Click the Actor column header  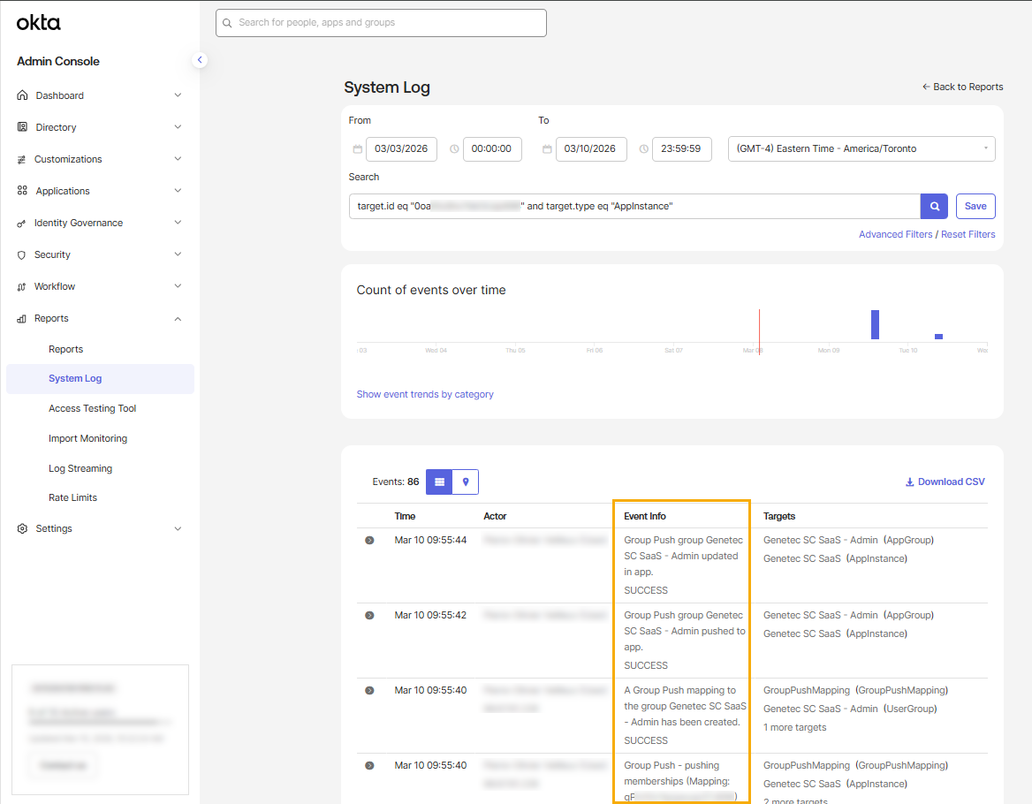495,517
